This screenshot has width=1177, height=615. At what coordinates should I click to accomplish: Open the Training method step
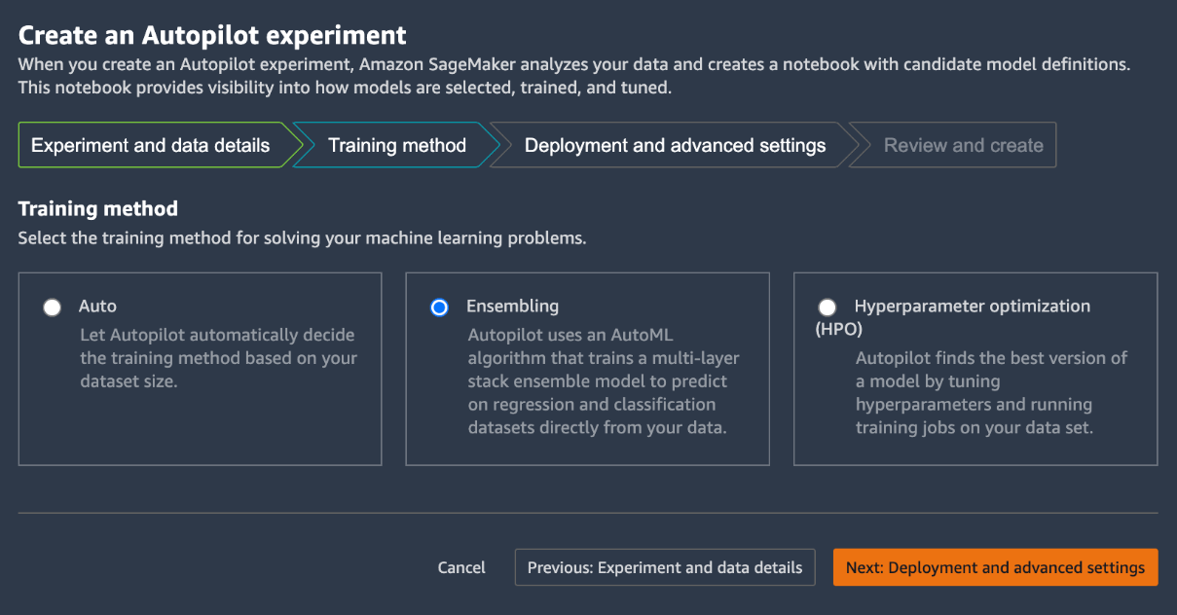tap(397, 146)
